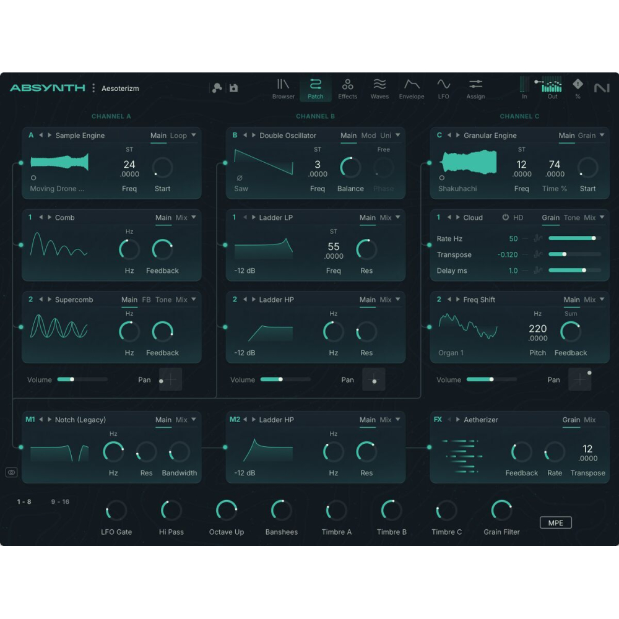Switch to the Tone tab on Supercomb
The width and height of the screenshot is (619, 619).
(x=163, y=300)
